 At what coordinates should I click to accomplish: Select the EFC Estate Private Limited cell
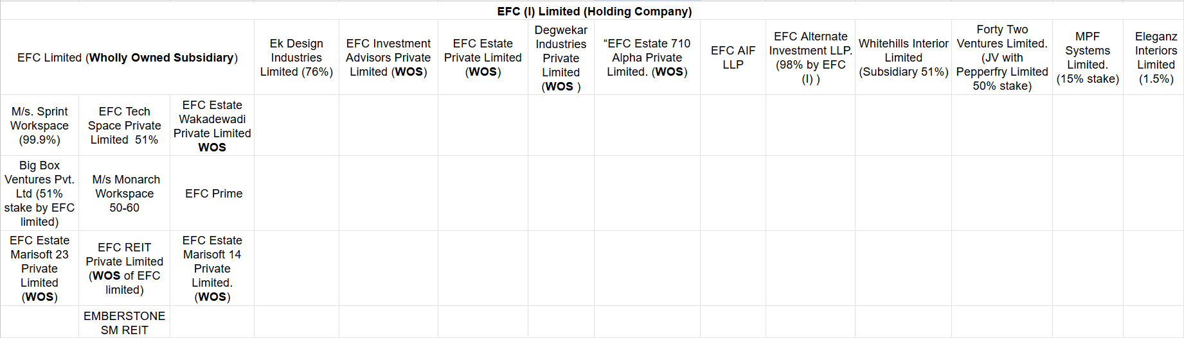pyautogui.click(x=483, y=58)
